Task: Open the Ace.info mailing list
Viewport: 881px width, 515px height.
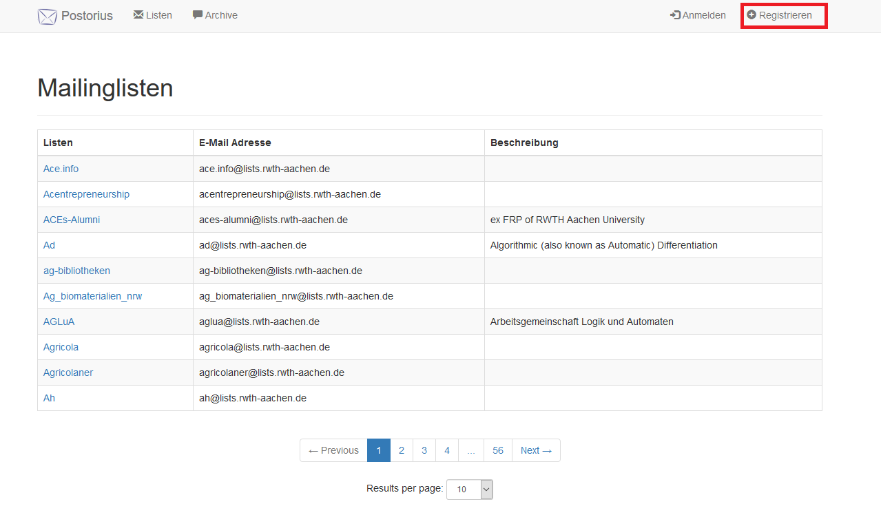Action: pos(61,169)
